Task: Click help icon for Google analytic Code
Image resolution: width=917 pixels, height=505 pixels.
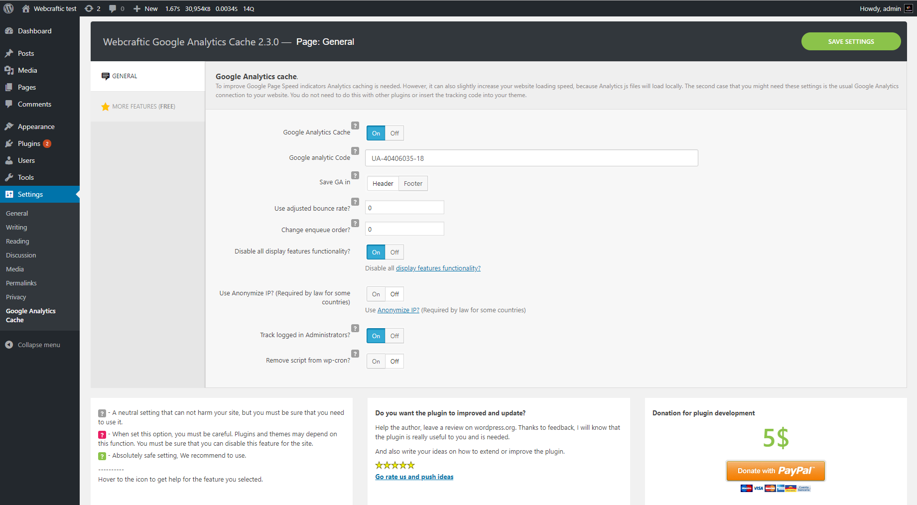Action: coord(355,151)
